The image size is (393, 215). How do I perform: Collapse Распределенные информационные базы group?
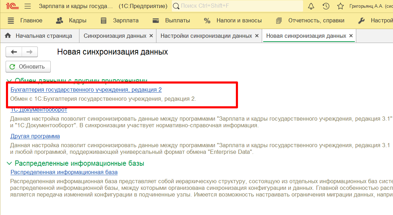click(x=9, y=164)
